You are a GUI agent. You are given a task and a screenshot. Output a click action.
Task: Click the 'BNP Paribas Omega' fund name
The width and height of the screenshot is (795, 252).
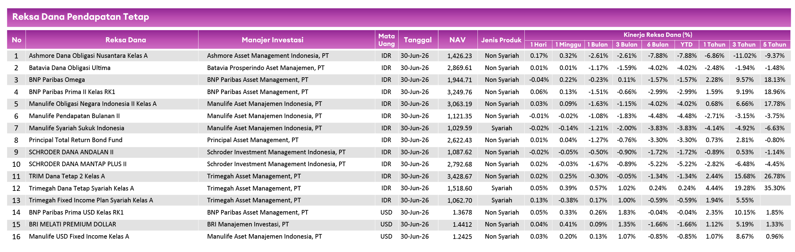[x=57, y=80]
